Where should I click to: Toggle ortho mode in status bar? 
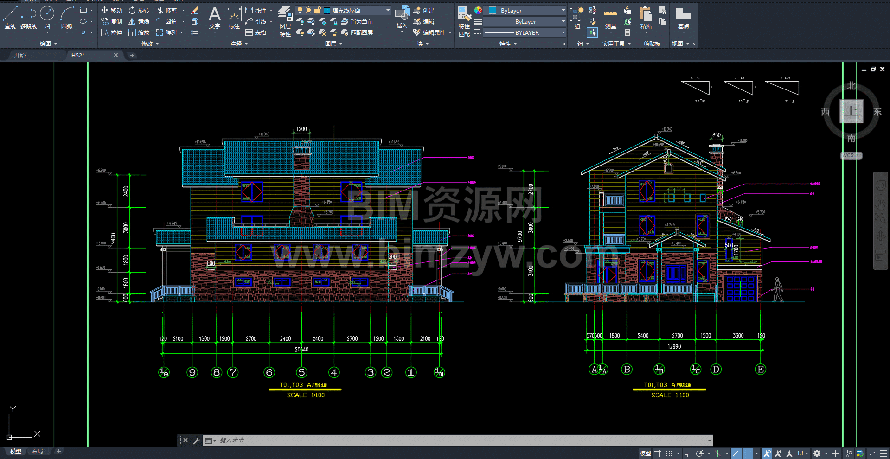[x=688, y=453]
